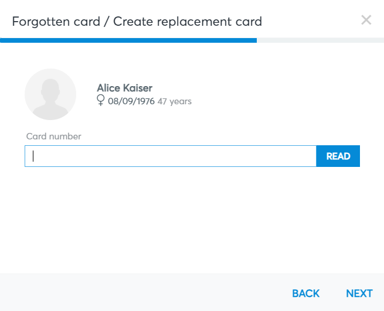Click the 'Create replacement card' title text
Screen dimensions: 384x311
click(x=188, y=22)
